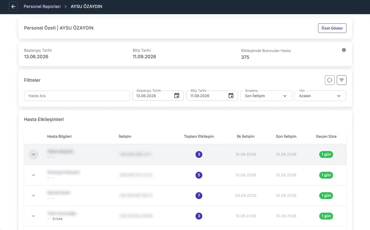Click the Başlangıç Tarihi filter date field 13.06.2026

tap(158, 96)
